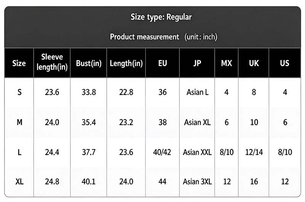Select the JP column header

point(197,63)
